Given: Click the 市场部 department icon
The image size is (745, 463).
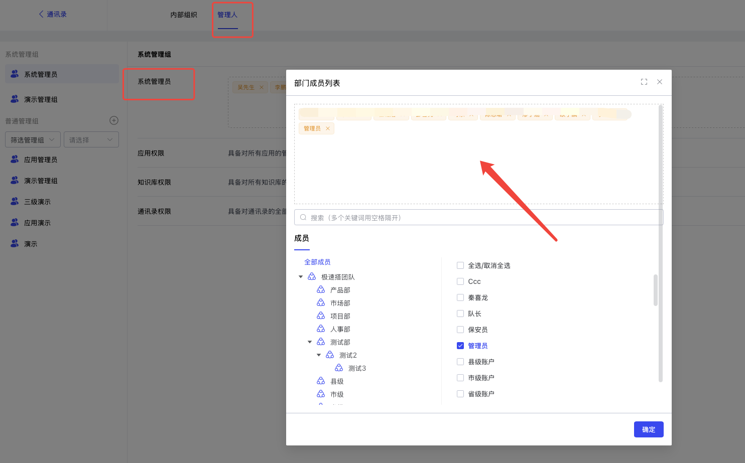Looking at the screenshot, I should point(321,303).
